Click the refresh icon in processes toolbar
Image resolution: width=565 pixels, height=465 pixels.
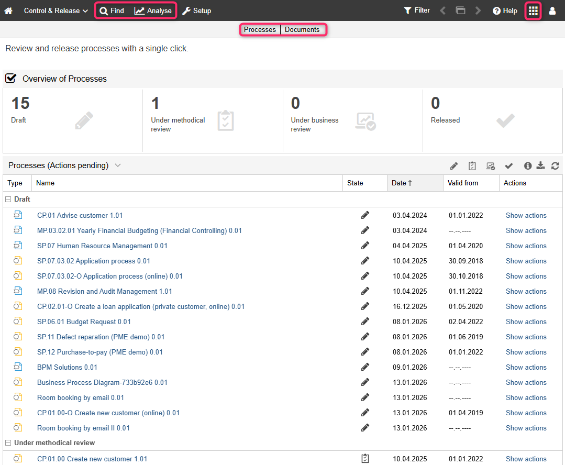pos(555,166)
